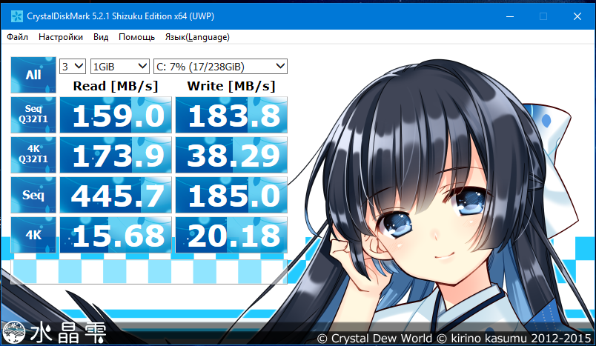Image resolution: width=596 pixels, height=346 pixels.
Task: Run all benchmarks with the All button
Action: (x=33, y=75)
